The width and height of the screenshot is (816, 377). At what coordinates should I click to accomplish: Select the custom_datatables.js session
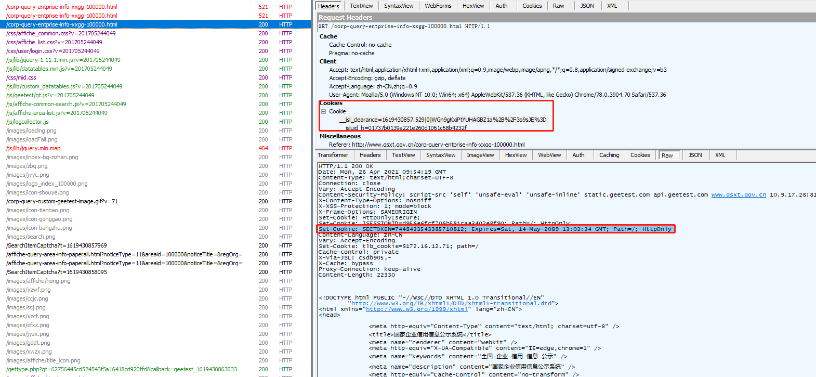[x=155, y=86]
